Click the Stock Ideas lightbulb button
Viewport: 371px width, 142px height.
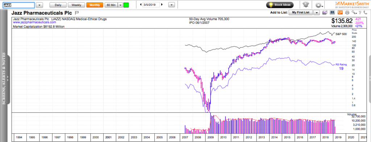click(280, 5)
